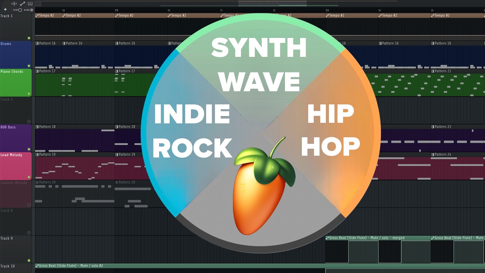Select the Track 10 header
485x273 pixels.
pos(16,268)
